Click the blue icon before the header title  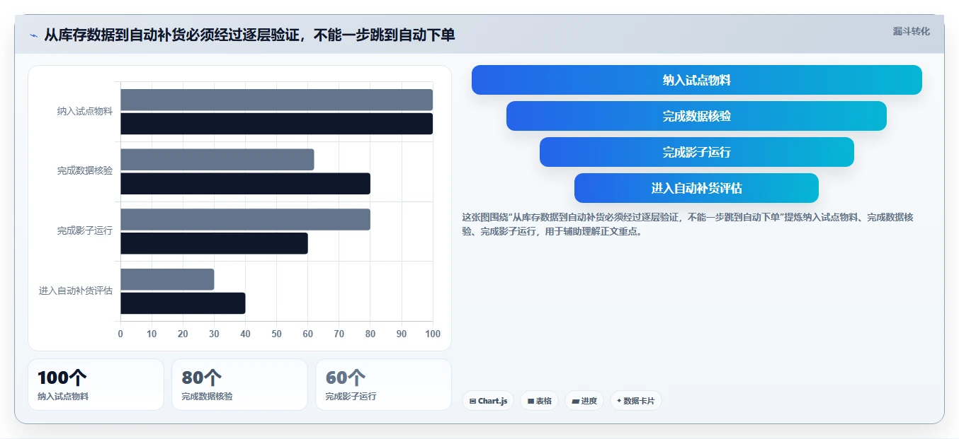point(33,35)
